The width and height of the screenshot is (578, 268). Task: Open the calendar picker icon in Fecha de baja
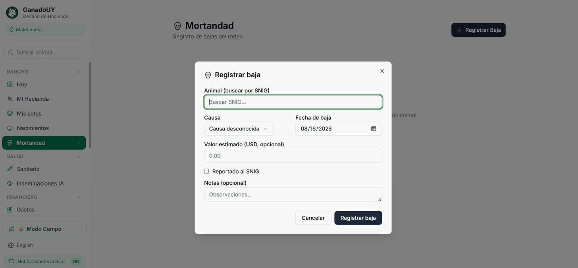(x=374, y=129)
